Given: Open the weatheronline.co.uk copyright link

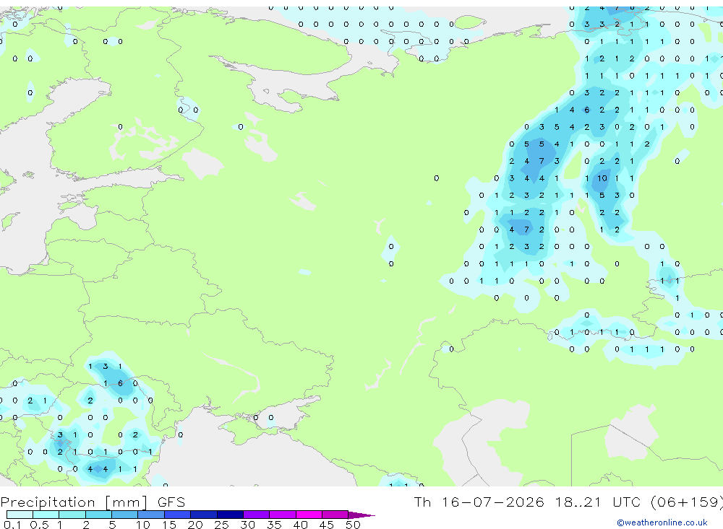Looking at the screenshot, I should pyautogui.click(x=662, y=523).
